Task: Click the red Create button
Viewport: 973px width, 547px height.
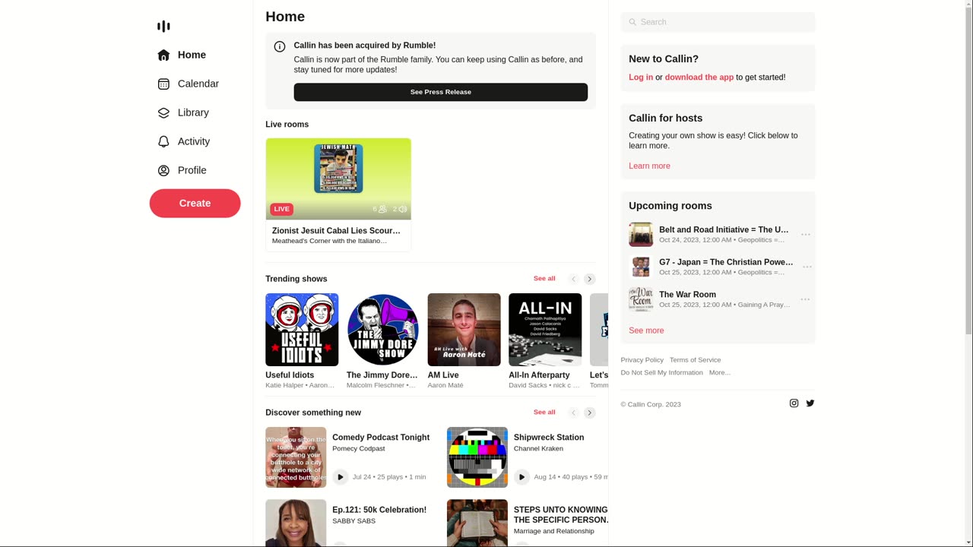Action: click(195, 203)
